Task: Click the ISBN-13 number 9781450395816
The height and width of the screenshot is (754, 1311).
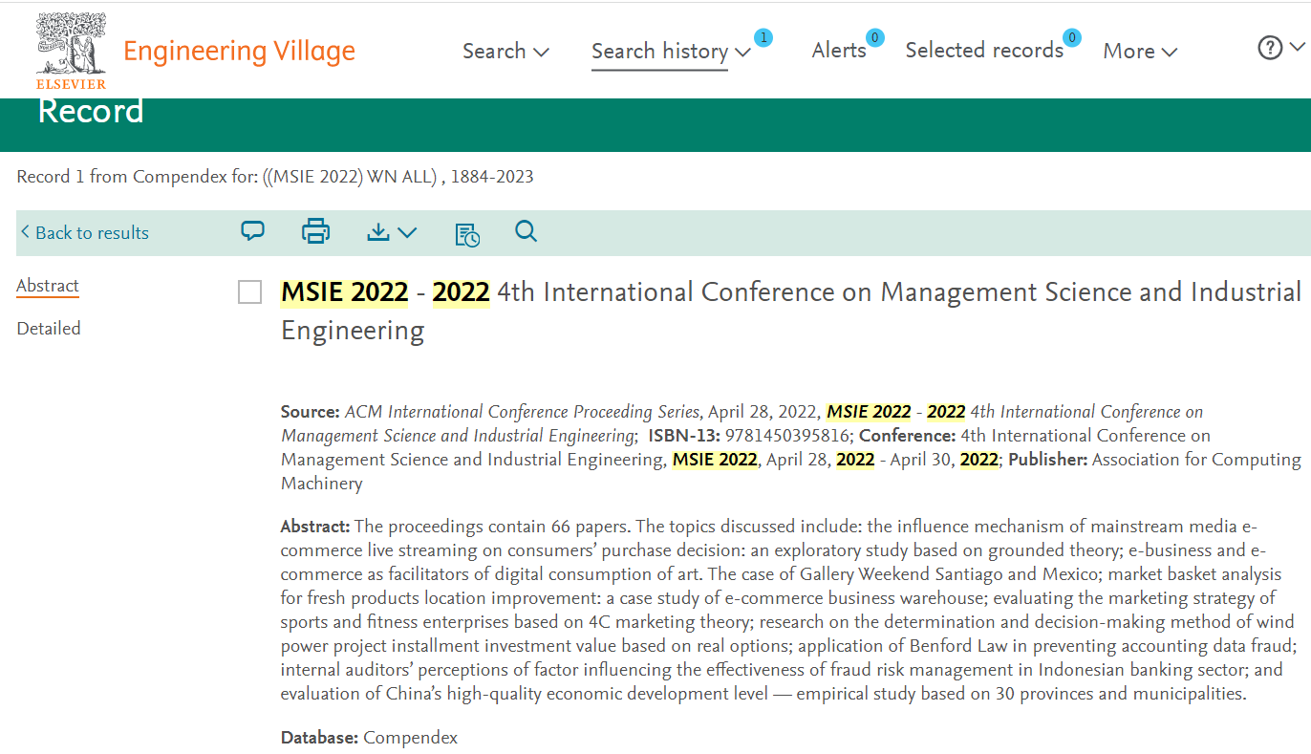Action: coord(787,436)
